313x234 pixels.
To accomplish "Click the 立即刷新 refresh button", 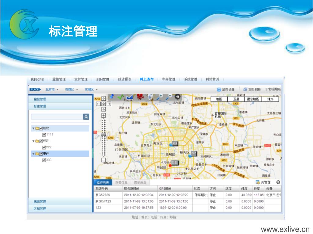I will pyautogui.click(x=252, y=90).
